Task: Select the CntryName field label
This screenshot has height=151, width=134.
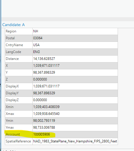Action: 14,45
